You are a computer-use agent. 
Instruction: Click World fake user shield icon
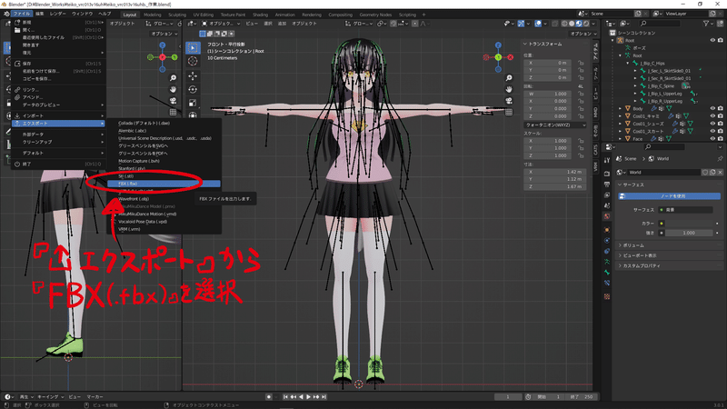[x=705, y=172]
